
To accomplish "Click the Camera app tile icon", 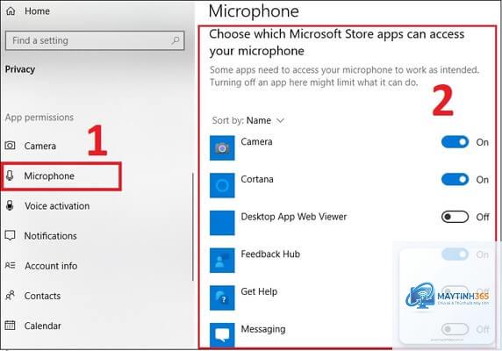I will [x=222, y=147].
